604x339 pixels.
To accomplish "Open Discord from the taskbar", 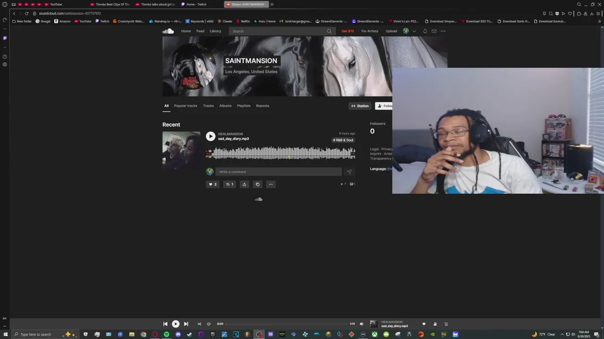I will click(x=178, y=334).
